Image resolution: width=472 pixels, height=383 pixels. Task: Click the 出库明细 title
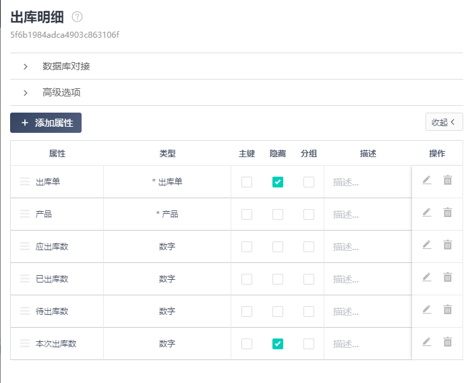click(x=37, y=17)
